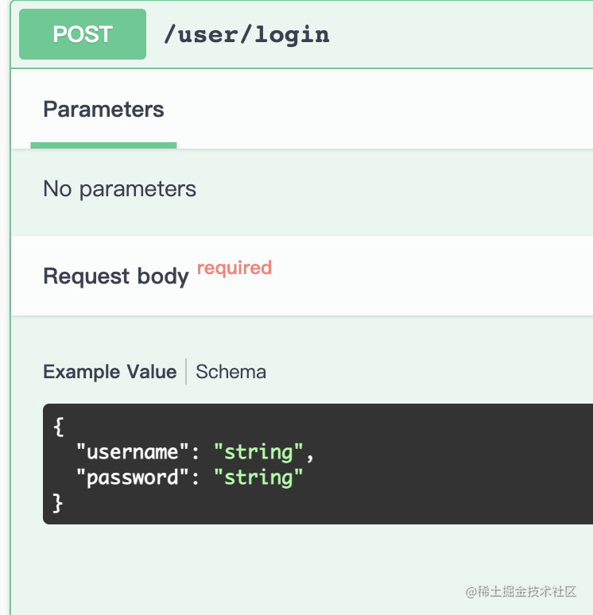Viewport: 593px width, 615px height.
Task: Click the "No parameters" text
Action: coord(119,189)
